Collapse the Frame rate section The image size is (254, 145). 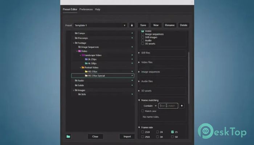(x=139, y=127)
